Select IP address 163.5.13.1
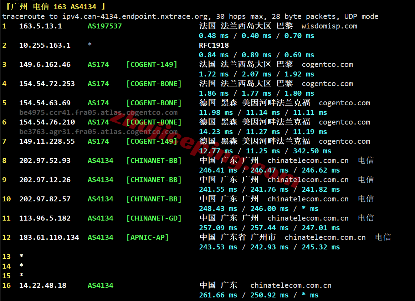This screenshot has width=415, height=301. [x=41, y=26]
